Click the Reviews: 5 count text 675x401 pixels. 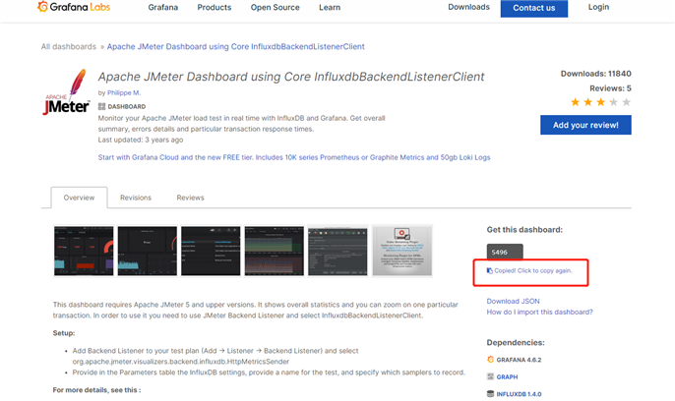610,88
